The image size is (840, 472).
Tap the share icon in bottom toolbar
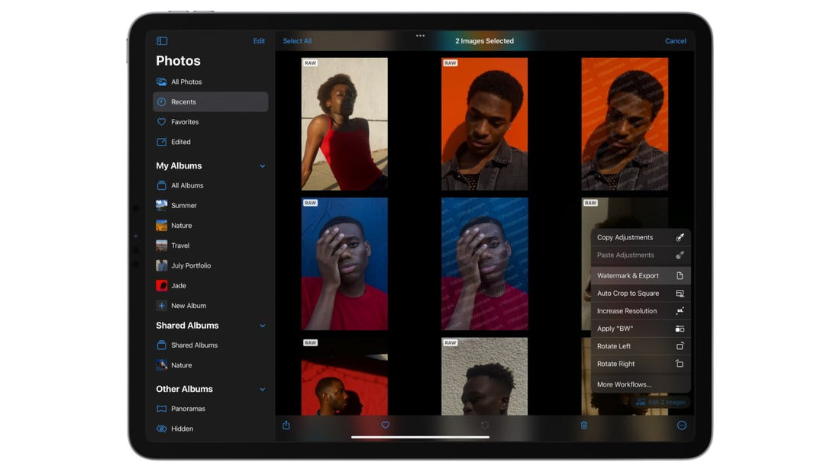click(x=286, y=425)
